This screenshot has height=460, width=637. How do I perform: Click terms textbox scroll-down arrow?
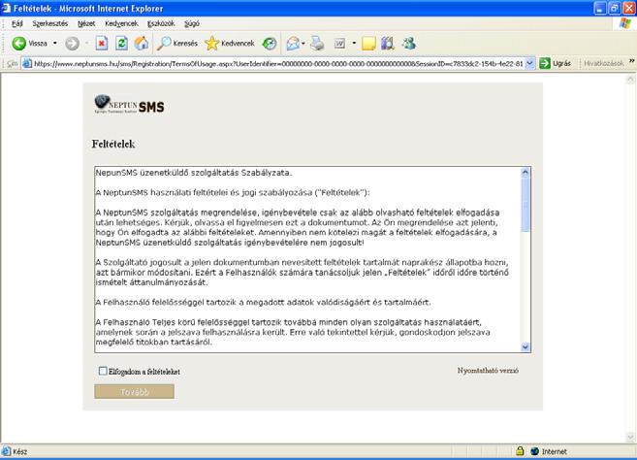(526, 346)
